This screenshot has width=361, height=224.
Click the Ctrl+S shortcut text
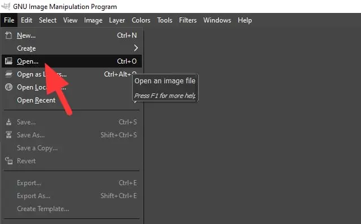click(128, 122)
